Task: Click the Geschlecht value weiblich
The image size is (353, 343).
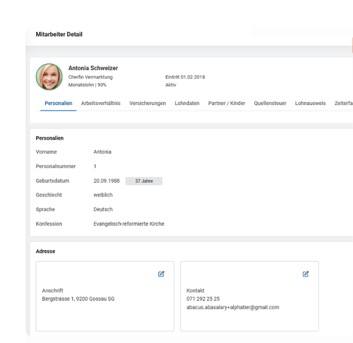Action: (103, 195)
